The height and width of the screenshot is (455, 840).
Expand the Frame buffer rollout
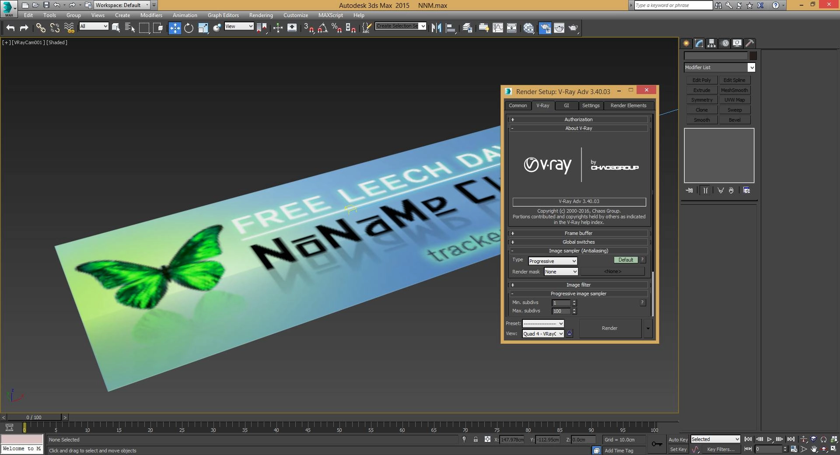[578, 233]
